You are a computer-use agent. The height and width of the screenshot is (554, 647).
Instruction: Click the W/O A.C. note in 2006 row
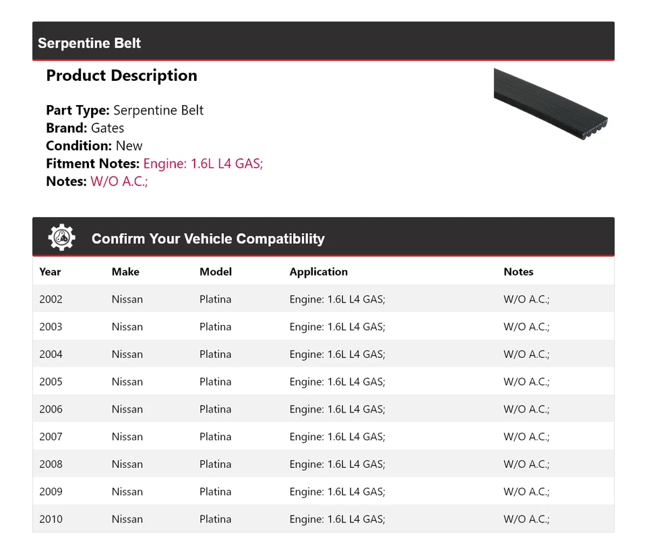[x=526, y=410]
